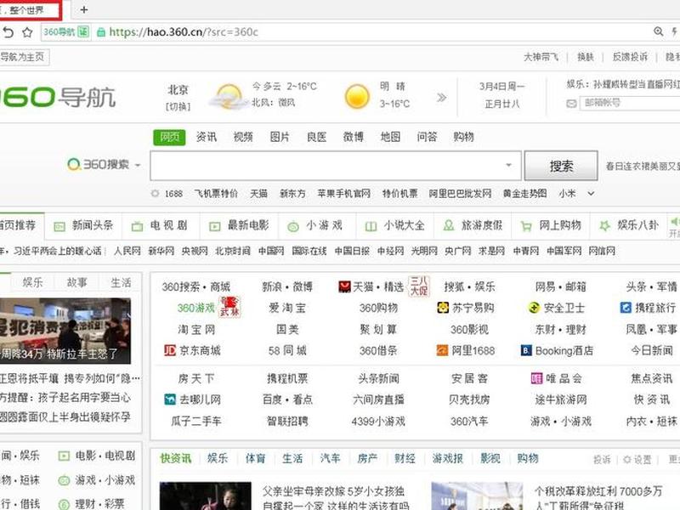Click the 安全卫士 shield icon
Viewport: 680px width, 510px height.
click(x=534, y=308)
